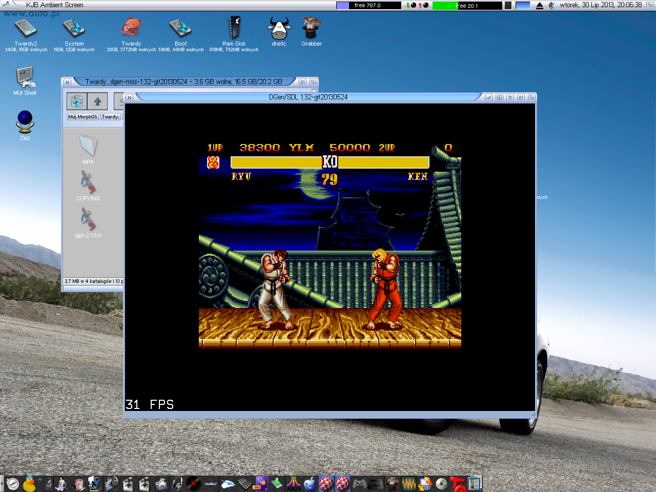
Task: Launch the blue apple face dock icon
Action: coord(310,484)
